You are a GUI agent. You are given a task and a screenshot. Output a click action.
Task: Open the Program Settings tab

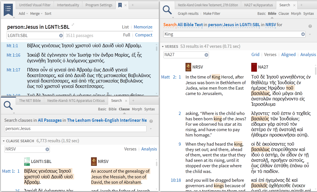[99, 5]
